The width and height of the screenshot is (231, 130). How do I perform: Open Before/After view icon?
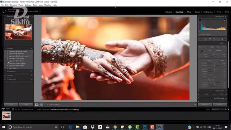click(42, 105)
